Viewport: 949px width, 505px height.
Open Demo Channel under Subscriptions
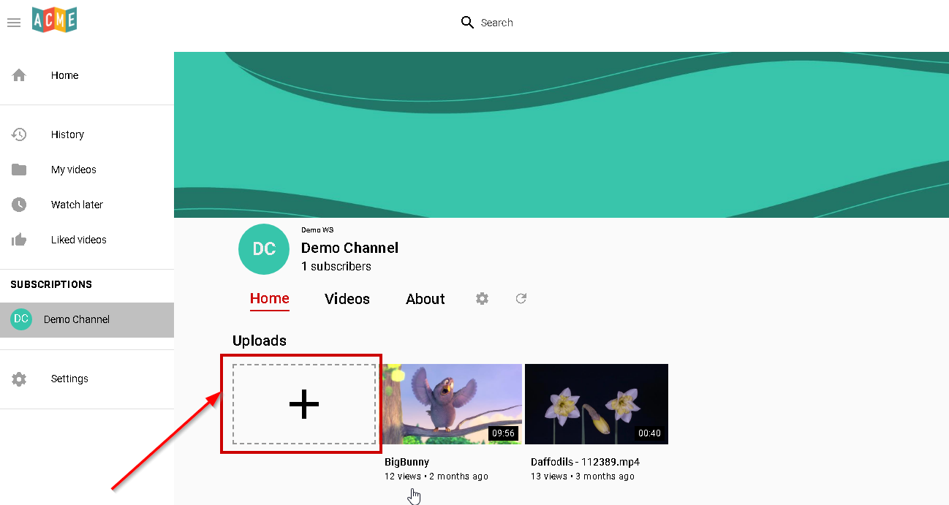click(x=76, y=319)
